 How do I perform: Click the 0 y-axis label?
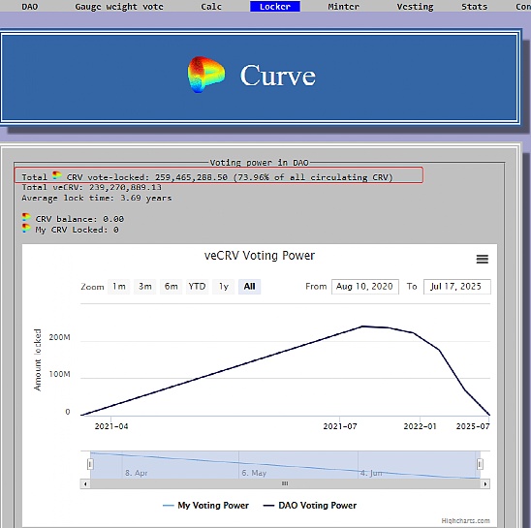click(x=68, y=412)
